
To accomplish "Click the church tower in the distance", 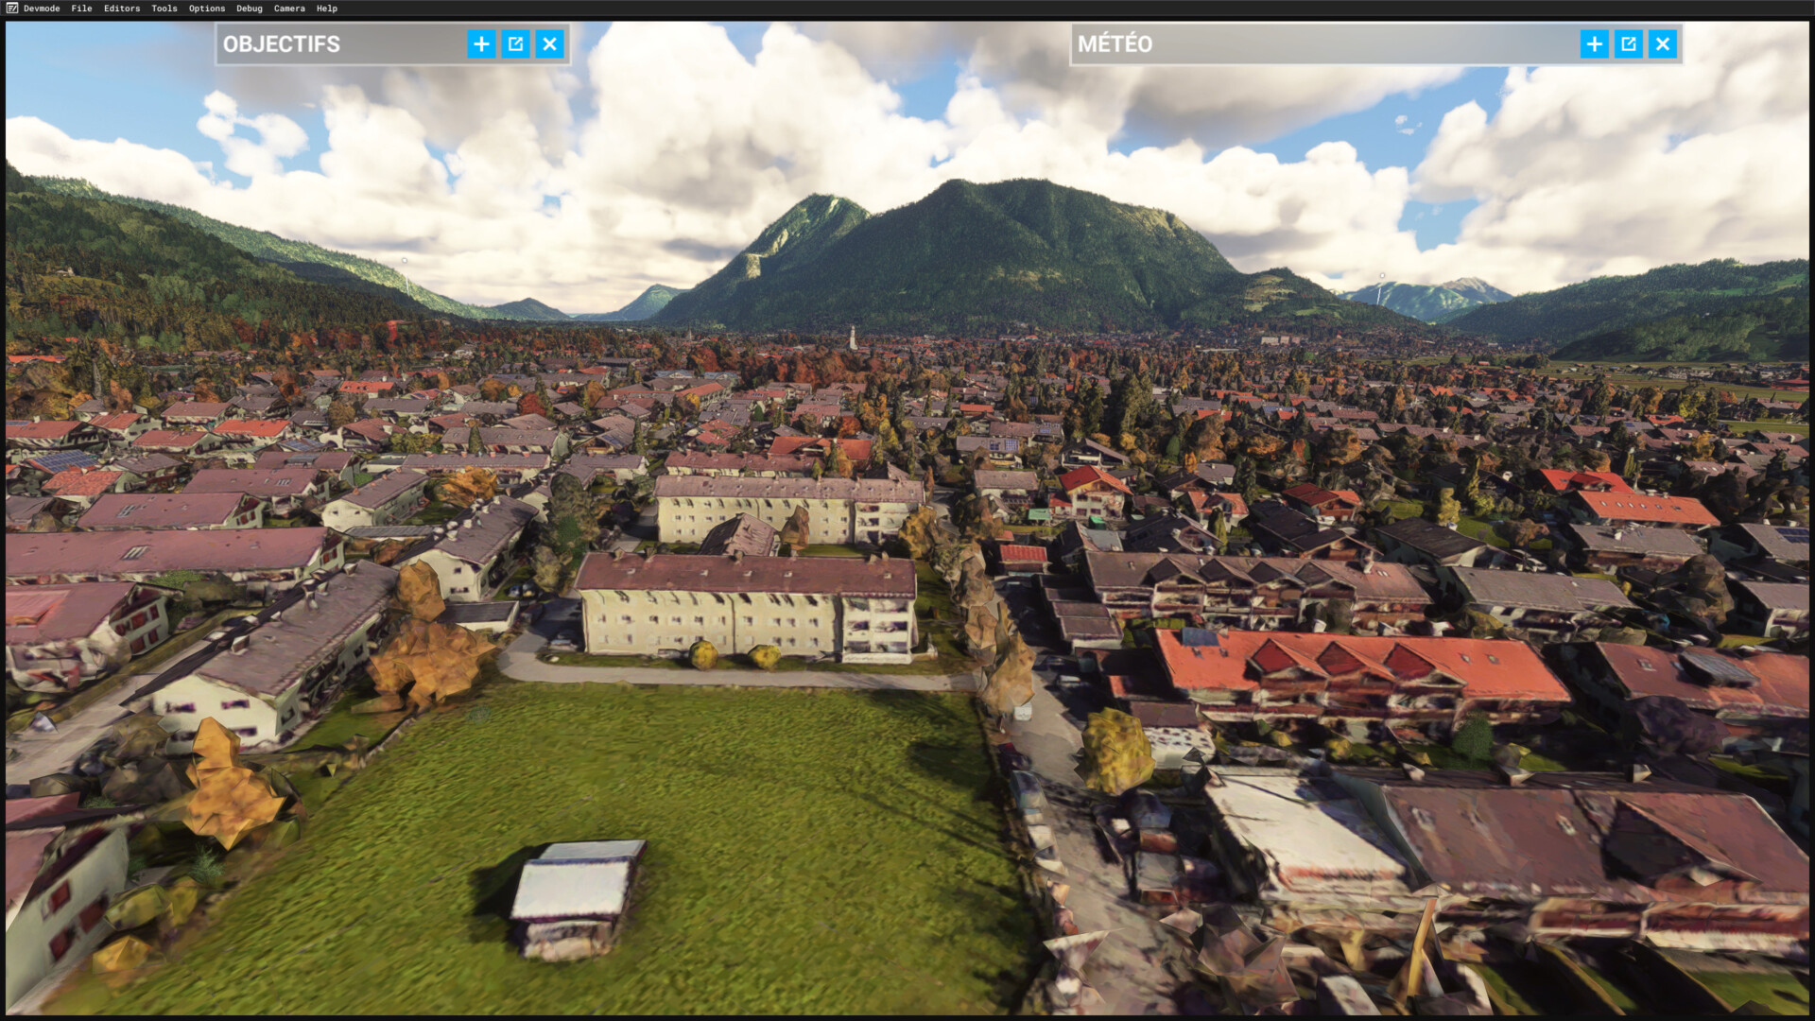I will click(853, 338).
